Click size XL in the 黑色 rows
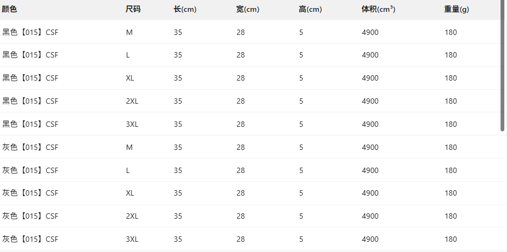The height and width of the screenshot is (252, 507). point(130,78)
